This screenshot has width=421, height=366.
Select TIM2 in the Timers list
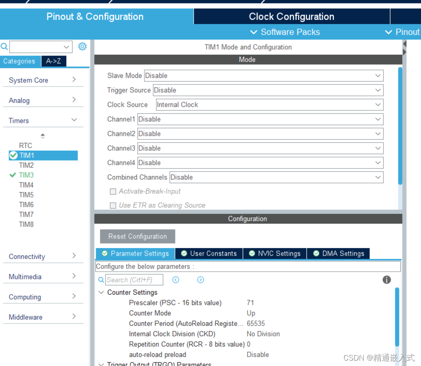tap(26, 165)
